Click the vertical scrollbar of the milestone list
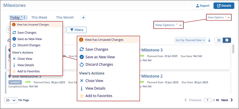Screen dimensions: 239x109 coord(233,49)
